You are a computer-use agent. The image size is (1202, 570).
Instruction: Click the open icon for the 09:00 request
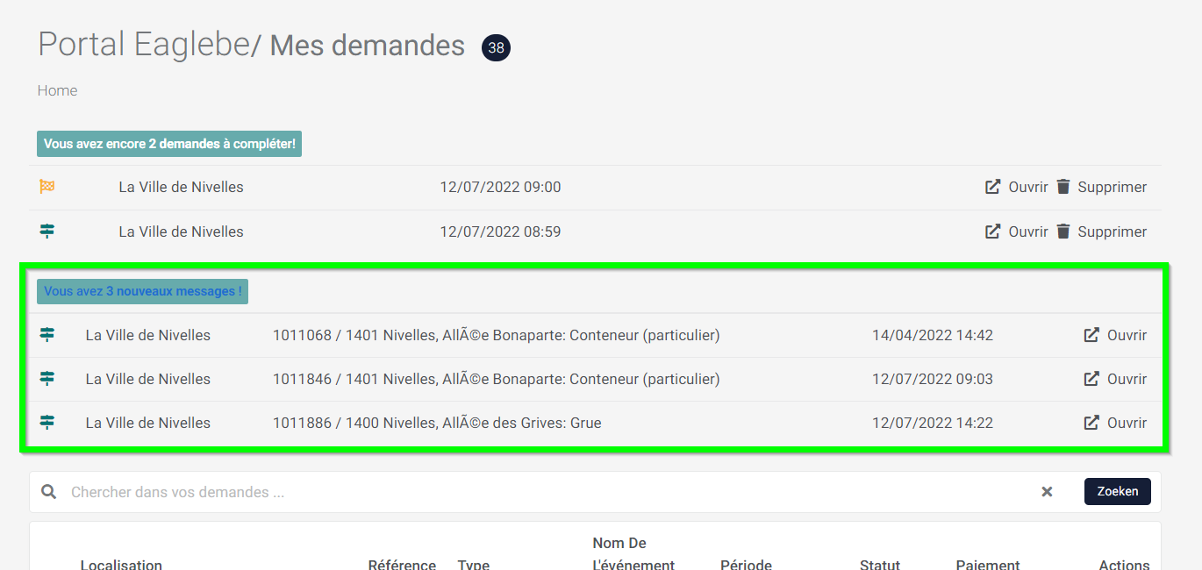pyautogui.click(x=993, y=187)
